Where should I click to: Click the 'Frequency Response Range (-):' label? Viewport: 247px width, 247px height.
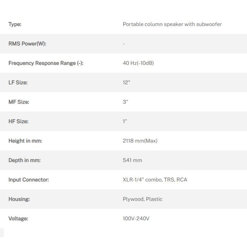click(46, 63)
